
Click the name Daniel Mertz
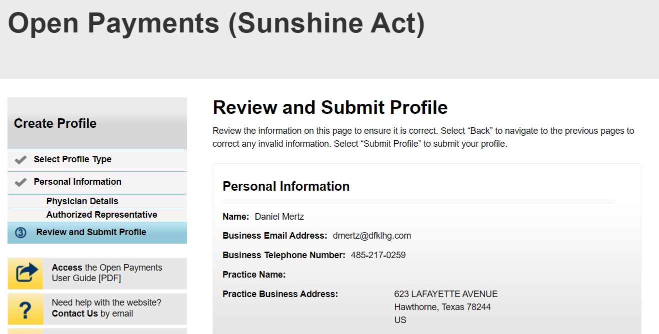(279, 217)
